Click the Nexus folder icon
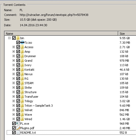136x140 pixels. (22, 74)
